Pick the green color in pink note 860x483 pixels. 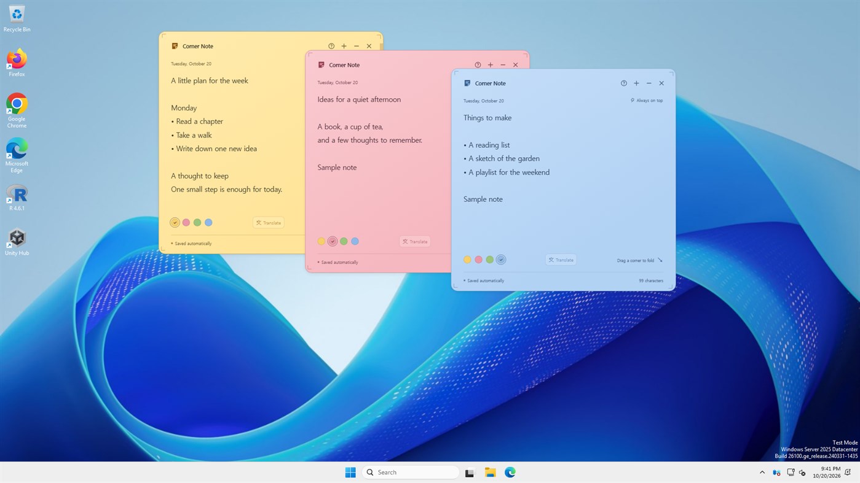[x=344, y=241]
